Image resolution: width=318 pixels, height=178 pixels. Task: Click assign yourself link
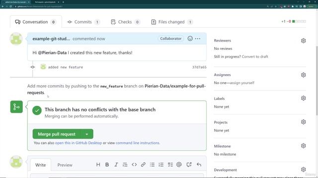click(242, 83)
